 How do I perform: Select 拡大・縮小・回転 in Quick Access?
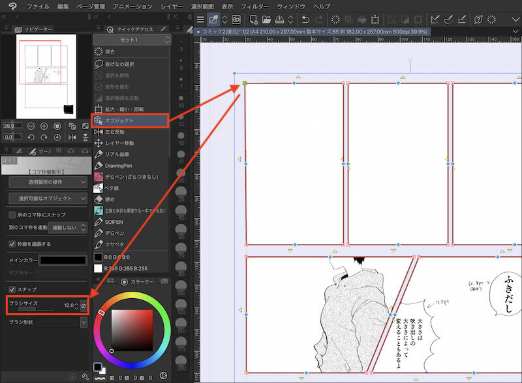coord(131,109)
